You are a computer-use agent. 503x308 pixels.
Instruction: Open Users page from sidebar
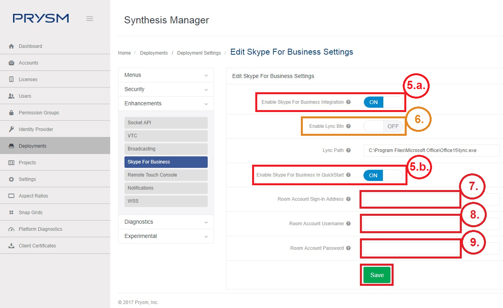55,96
